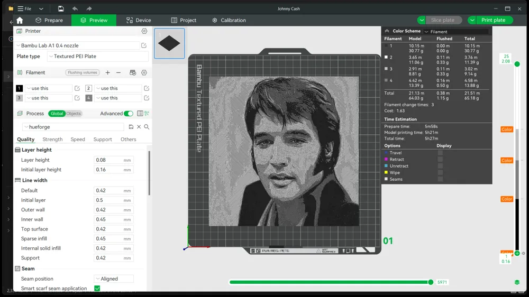The image size is (529, 297).
Task: Click filament 1 black color swatch
Action: coord(19,88)
